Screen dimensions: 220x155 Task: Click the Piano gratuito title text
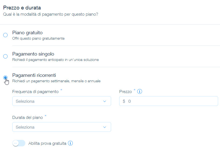(x=27, y=33)
